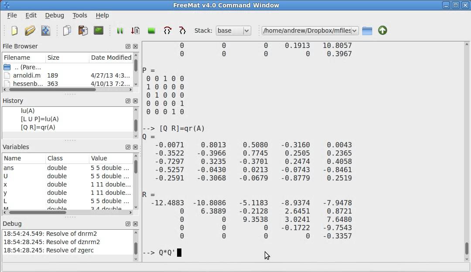Click the green Continue debug icon

coord(120,31)
